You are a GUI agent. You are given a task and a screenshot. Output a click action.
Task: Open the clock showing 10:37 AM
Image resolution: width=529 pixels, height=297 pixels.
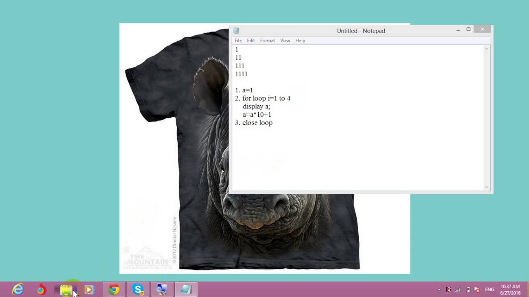click(510, 290)
